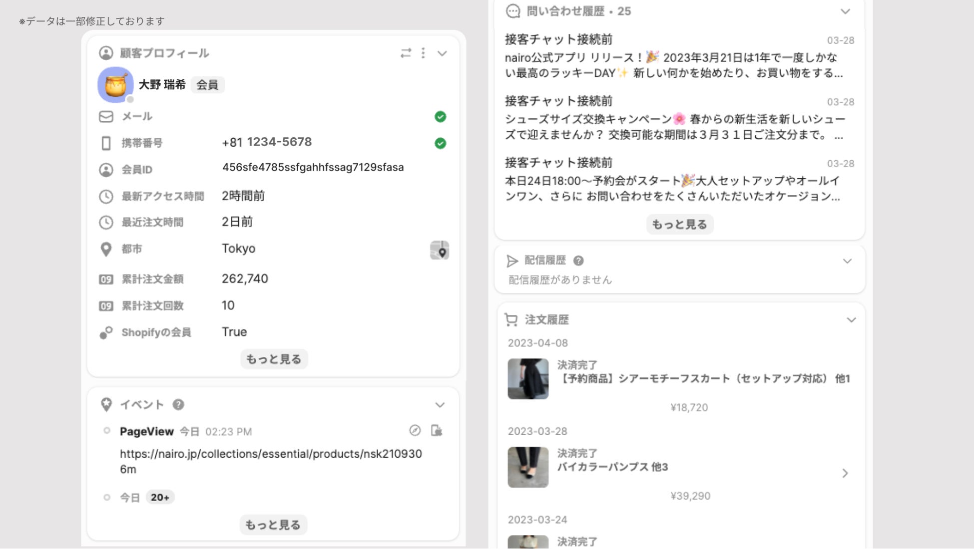This screenshot has height=549, width=974.
Task: Click the help icon next to イベント
Action: 178,405
